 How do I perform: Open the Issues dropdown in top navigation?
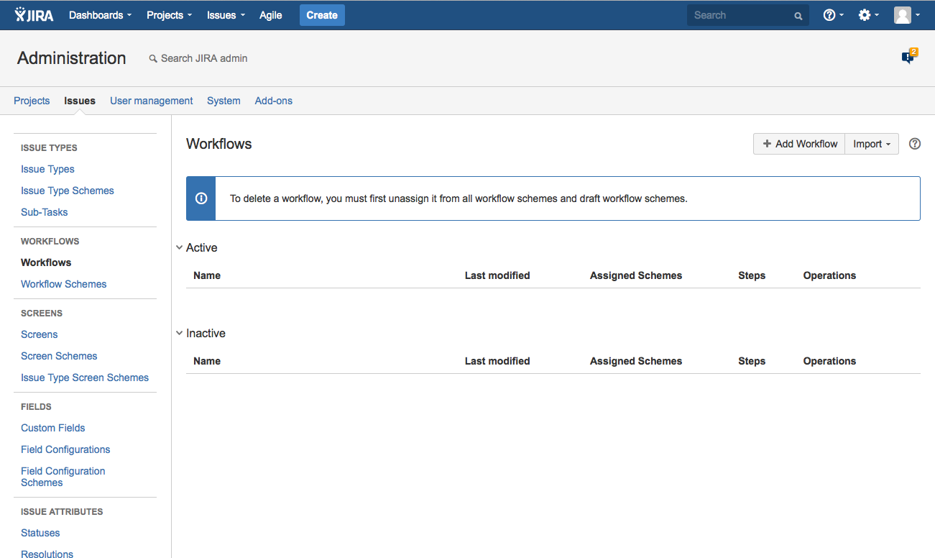pyautogui.click(x=226, y=15)
